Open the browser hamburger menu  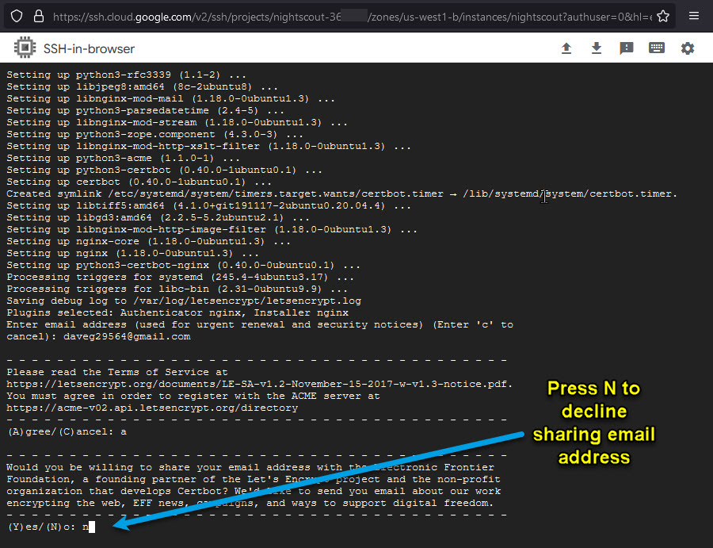(694, 16)
